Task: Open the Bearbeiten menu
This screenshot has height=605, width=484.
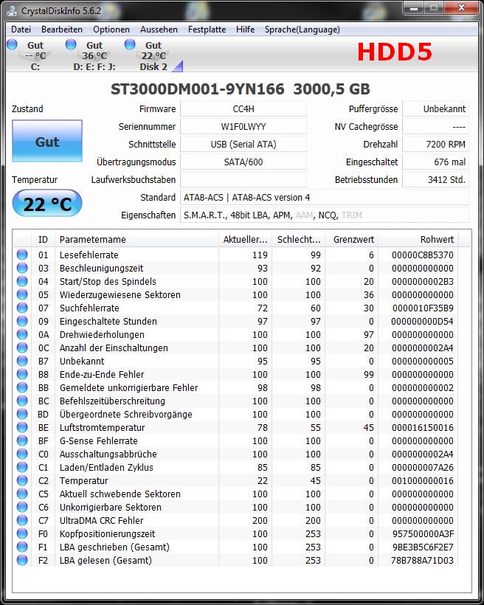Action: [62, 30]
